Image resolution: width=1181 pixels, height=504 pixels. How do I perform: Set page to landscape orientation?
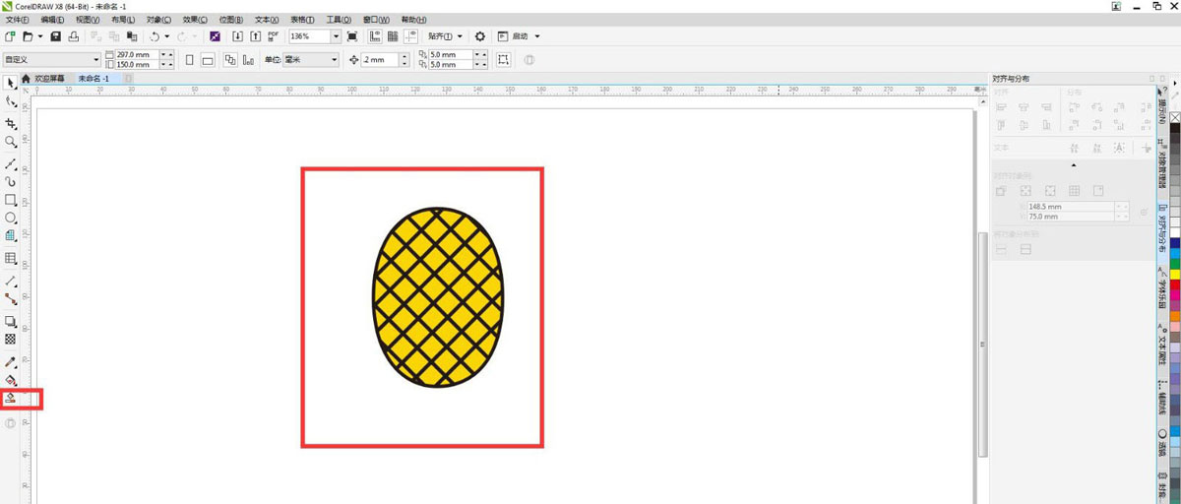click(x=208, y=60)
